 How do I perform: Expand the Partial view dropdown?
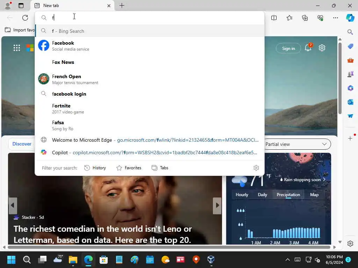coord(298,144)
